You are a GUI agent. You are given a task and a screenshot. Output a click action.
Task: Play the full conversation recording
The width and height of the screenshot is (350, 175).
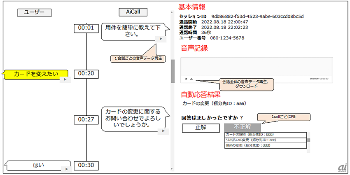coord(187,79)
